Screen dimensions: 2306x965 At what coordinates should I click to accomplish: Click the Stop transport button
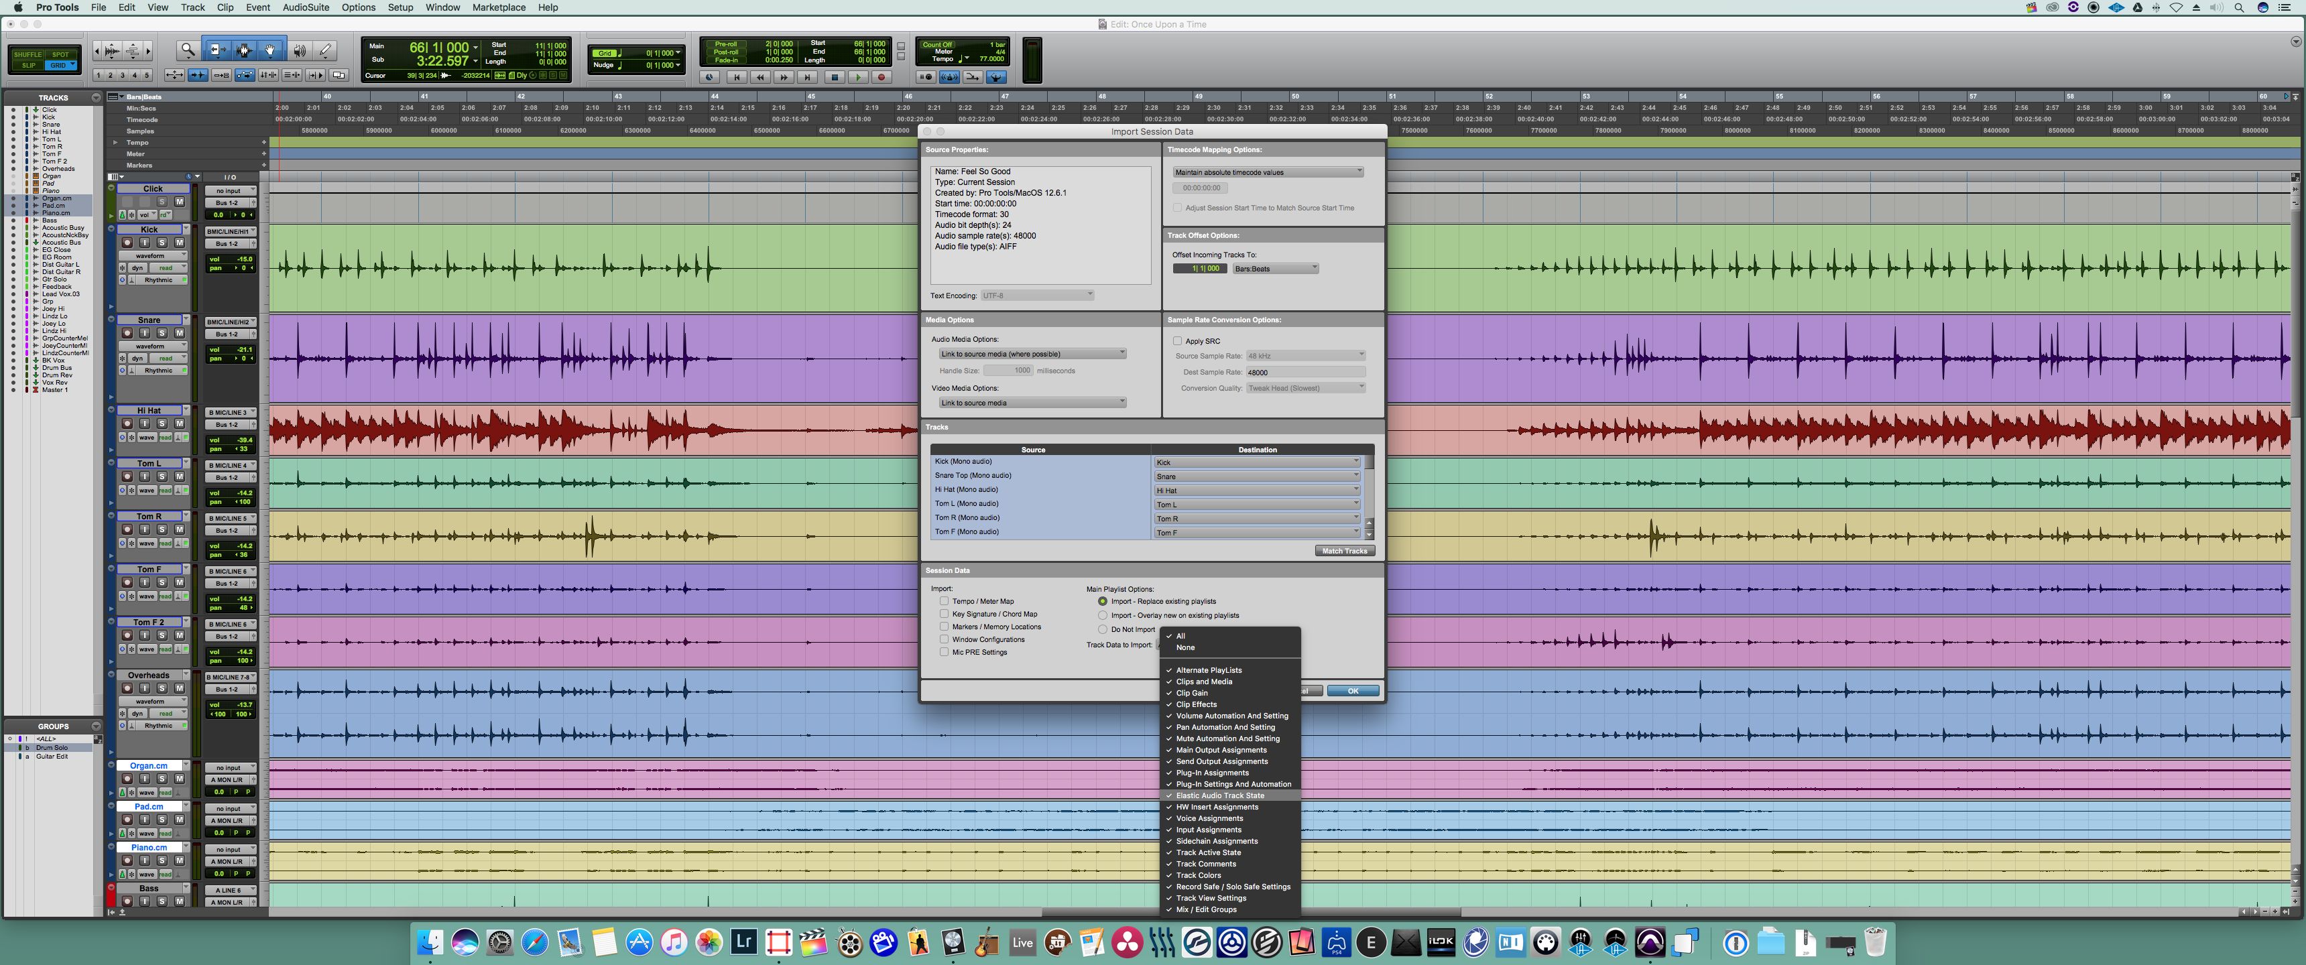click(x=835, y=78)
